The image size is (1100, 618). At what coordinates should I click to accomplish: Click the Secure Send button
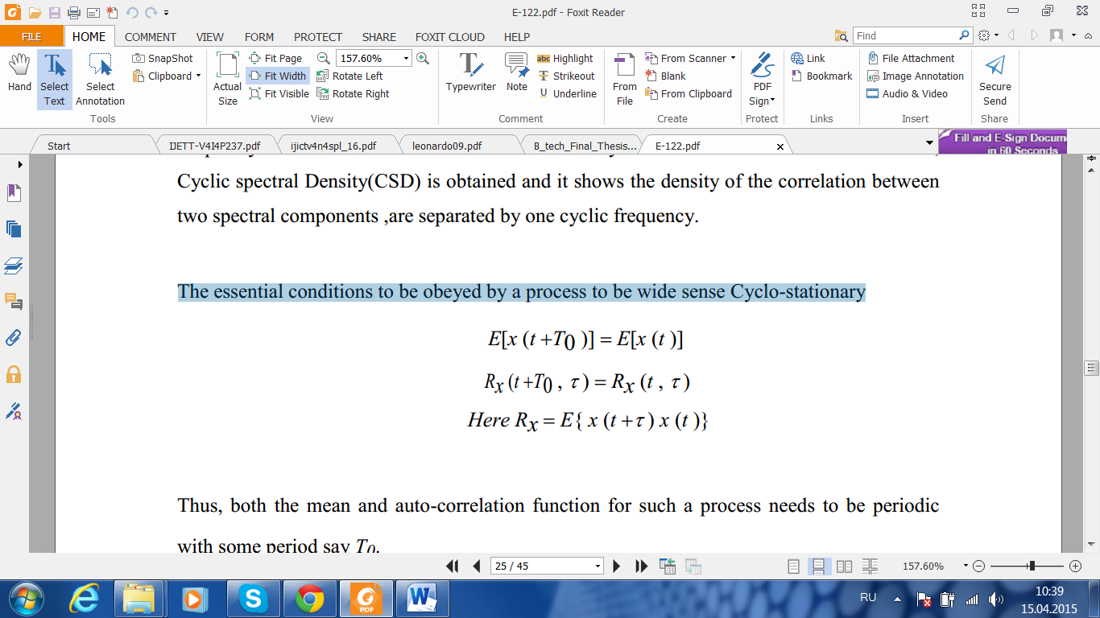pos(995,80)
